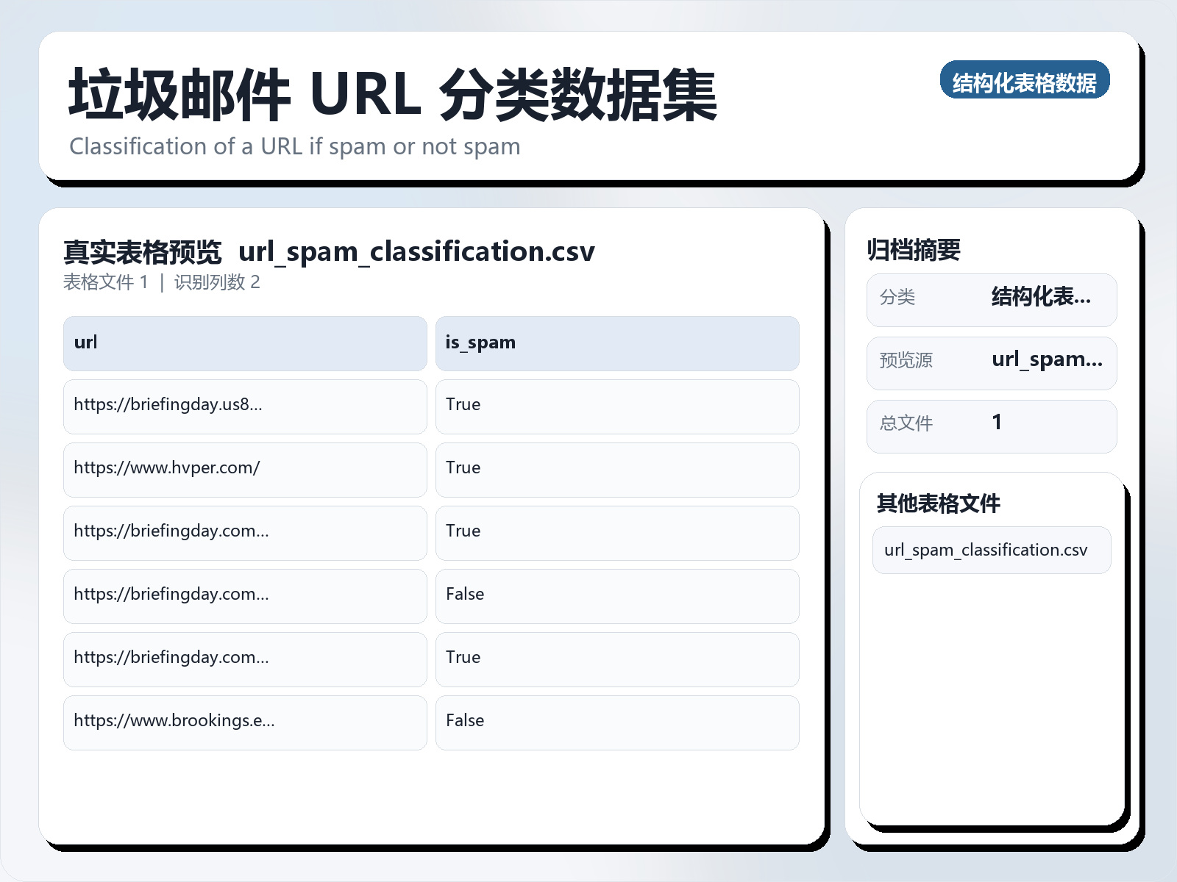Click the False value next to brookings URL
The width and height of the screenshot is (1177, 882).
click(616, 722)
